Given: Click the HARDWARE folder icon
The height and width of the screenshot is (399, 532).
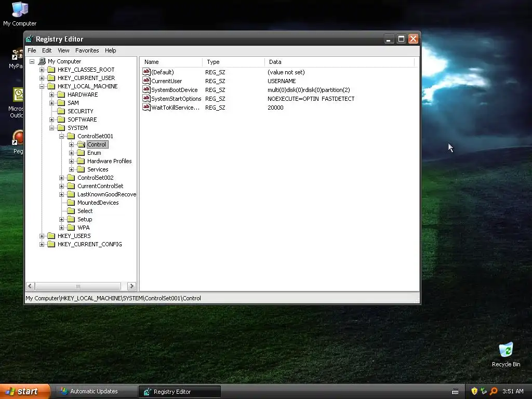Looking at the screenshot, I should pyautogui.click(x=61, y=95).
